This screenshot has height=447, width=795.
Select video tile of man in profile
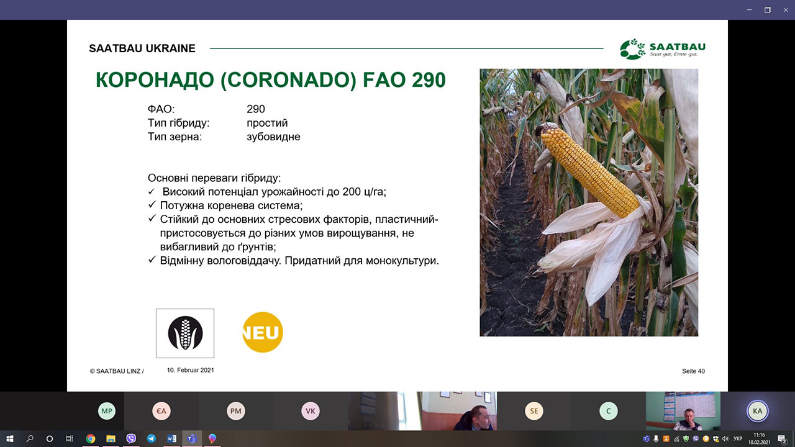point(460,410)
